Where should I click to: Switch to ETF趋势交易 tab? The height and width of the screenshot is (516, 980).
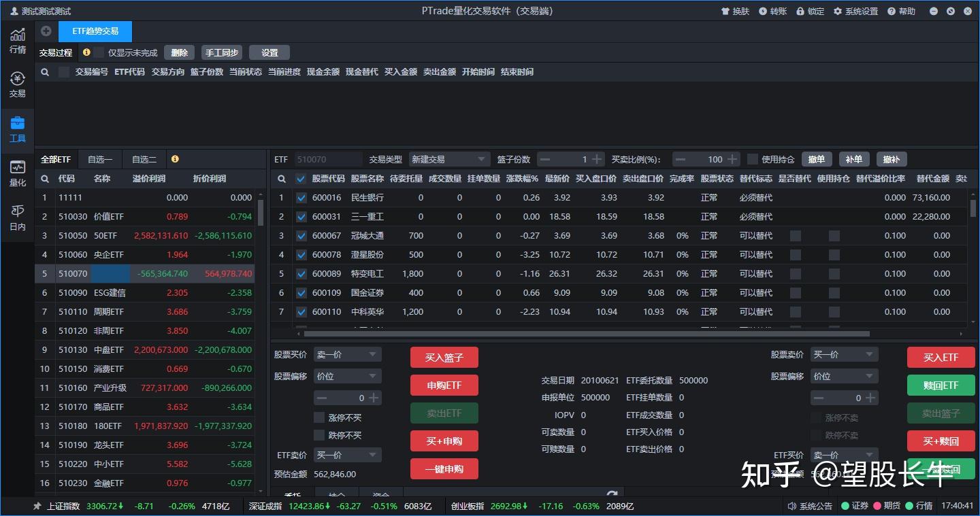click(x=95, y=31)
